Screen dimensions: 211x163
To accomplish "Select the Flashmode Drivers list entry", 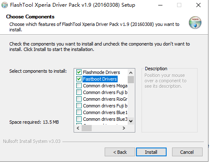I will click(x=101, y=72).
